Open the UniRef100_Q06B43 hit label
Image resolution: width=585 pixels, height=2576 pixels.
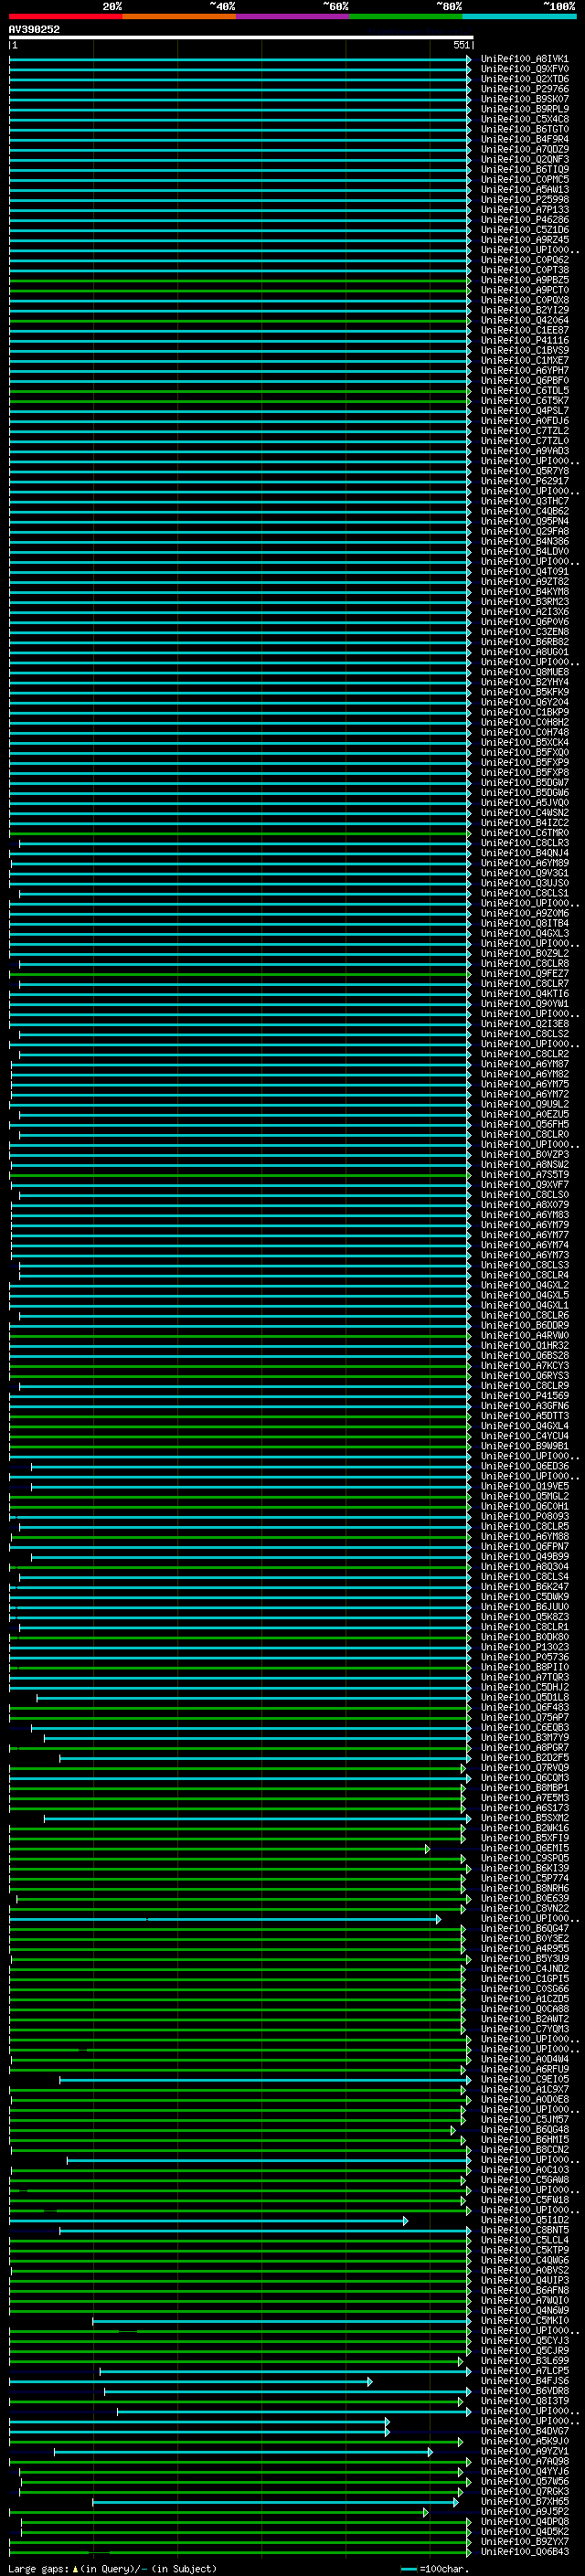pos(524,2552)
